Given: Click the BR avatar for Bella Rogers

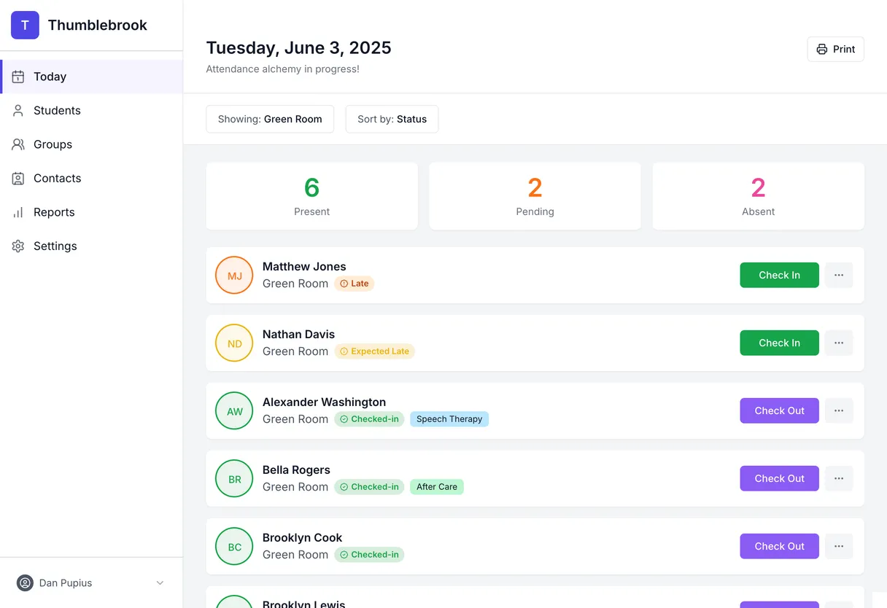Looking at the screenshot, I should tap(234, 479).
